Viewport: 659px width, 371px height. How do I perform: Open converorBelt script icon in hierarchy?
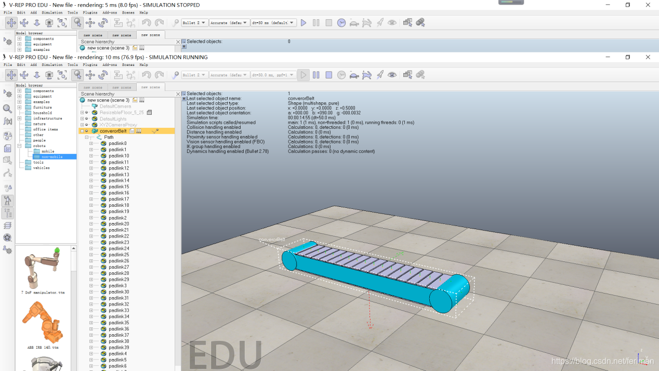(x=133, y=131)
